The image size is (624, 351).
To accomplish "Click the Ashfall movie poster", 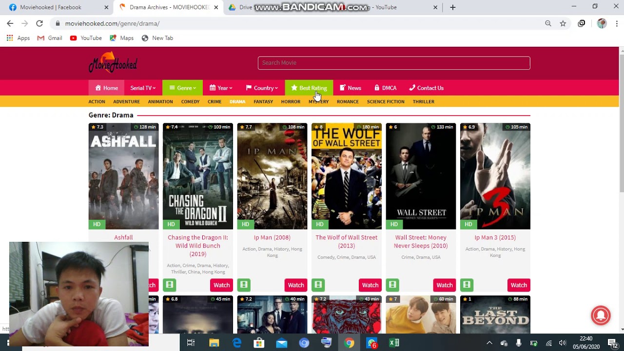I will coord(123,176).
